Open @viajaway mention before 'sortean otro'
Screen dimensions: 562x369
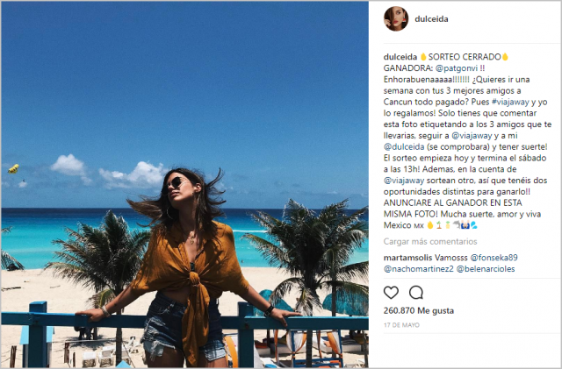coord(404,181)
